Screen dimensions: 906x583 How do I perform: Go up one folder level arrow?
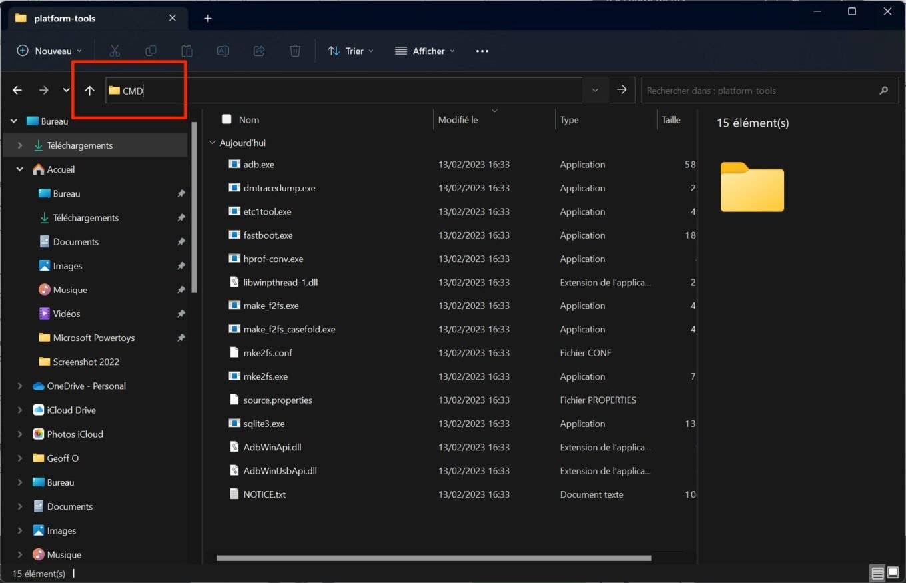pyautogui.click(x=89, y=90)
